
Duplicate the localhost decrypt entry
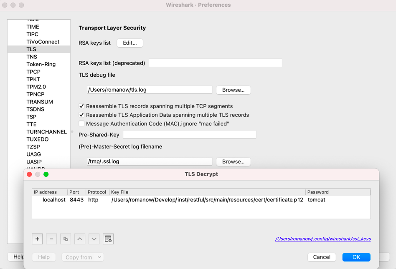[65, 239]
